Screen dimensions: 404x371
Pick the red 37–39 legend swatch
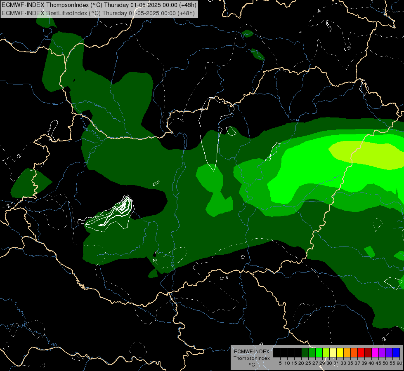(361, 352)
